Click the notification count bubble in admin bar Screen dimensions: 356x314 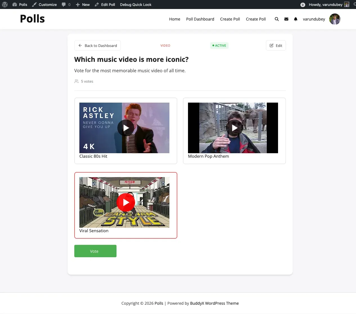303,5
